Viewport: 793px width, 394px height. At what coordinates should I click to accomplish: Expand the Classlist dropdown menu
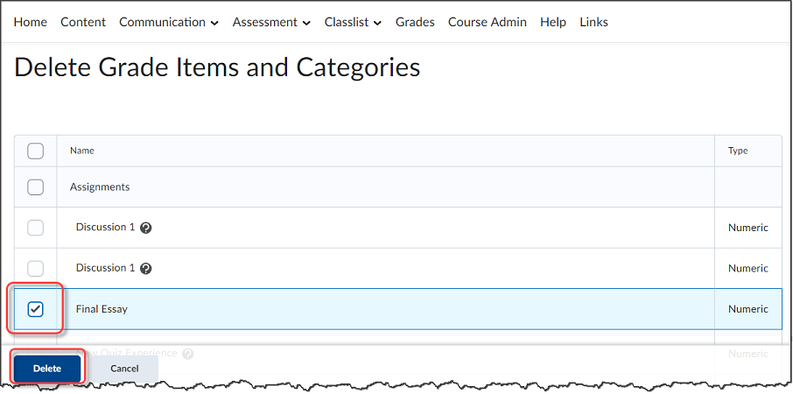click(353, 22)
